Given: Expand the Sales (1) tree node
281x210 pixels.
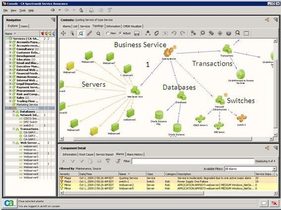Looking at the screenshot, I should pos(10,98).
